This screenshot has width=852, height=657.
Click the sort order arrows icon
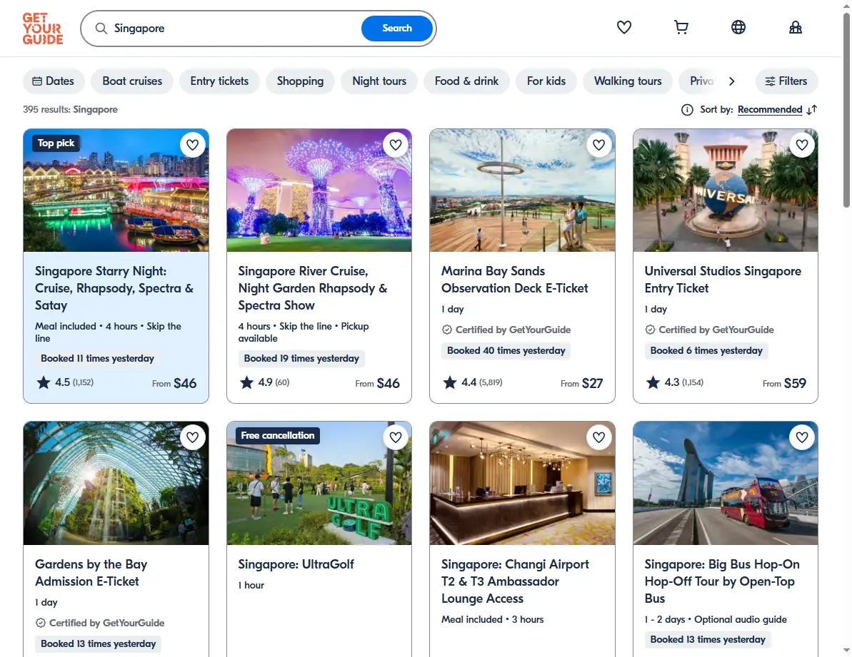812,110
